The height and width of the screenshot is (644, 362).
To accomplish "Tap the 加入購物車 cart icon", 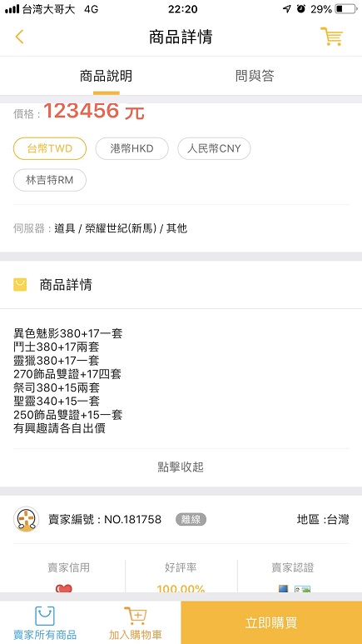I will tap(135, 616).
